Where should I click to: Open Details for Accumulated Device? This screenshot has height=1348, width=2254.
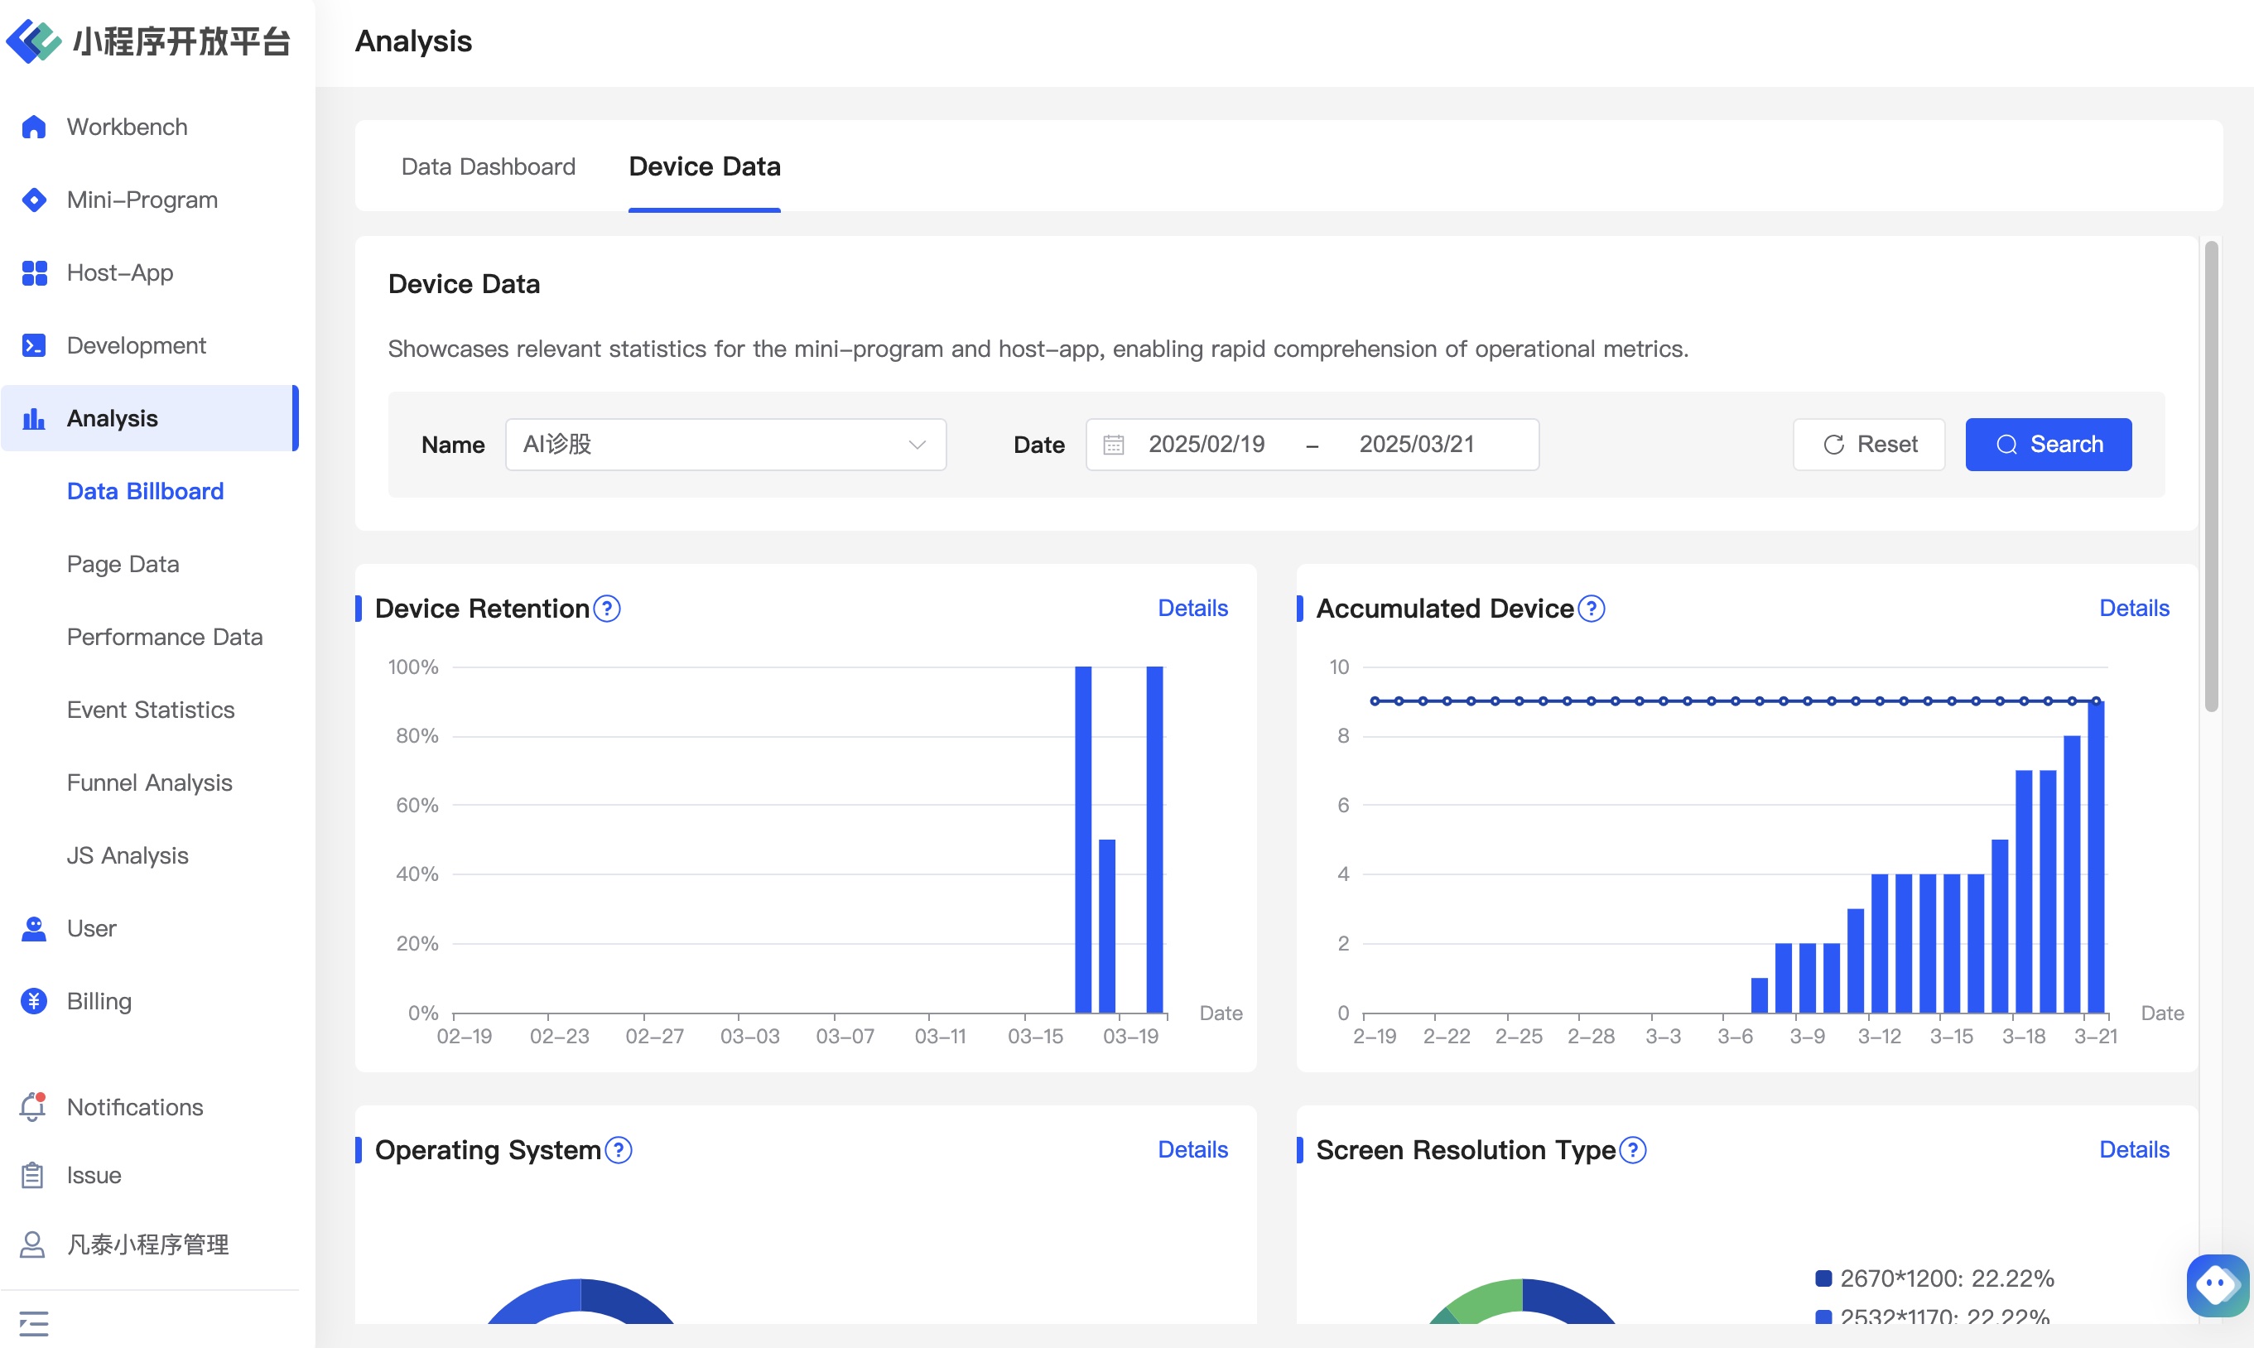coord(2134,608)
